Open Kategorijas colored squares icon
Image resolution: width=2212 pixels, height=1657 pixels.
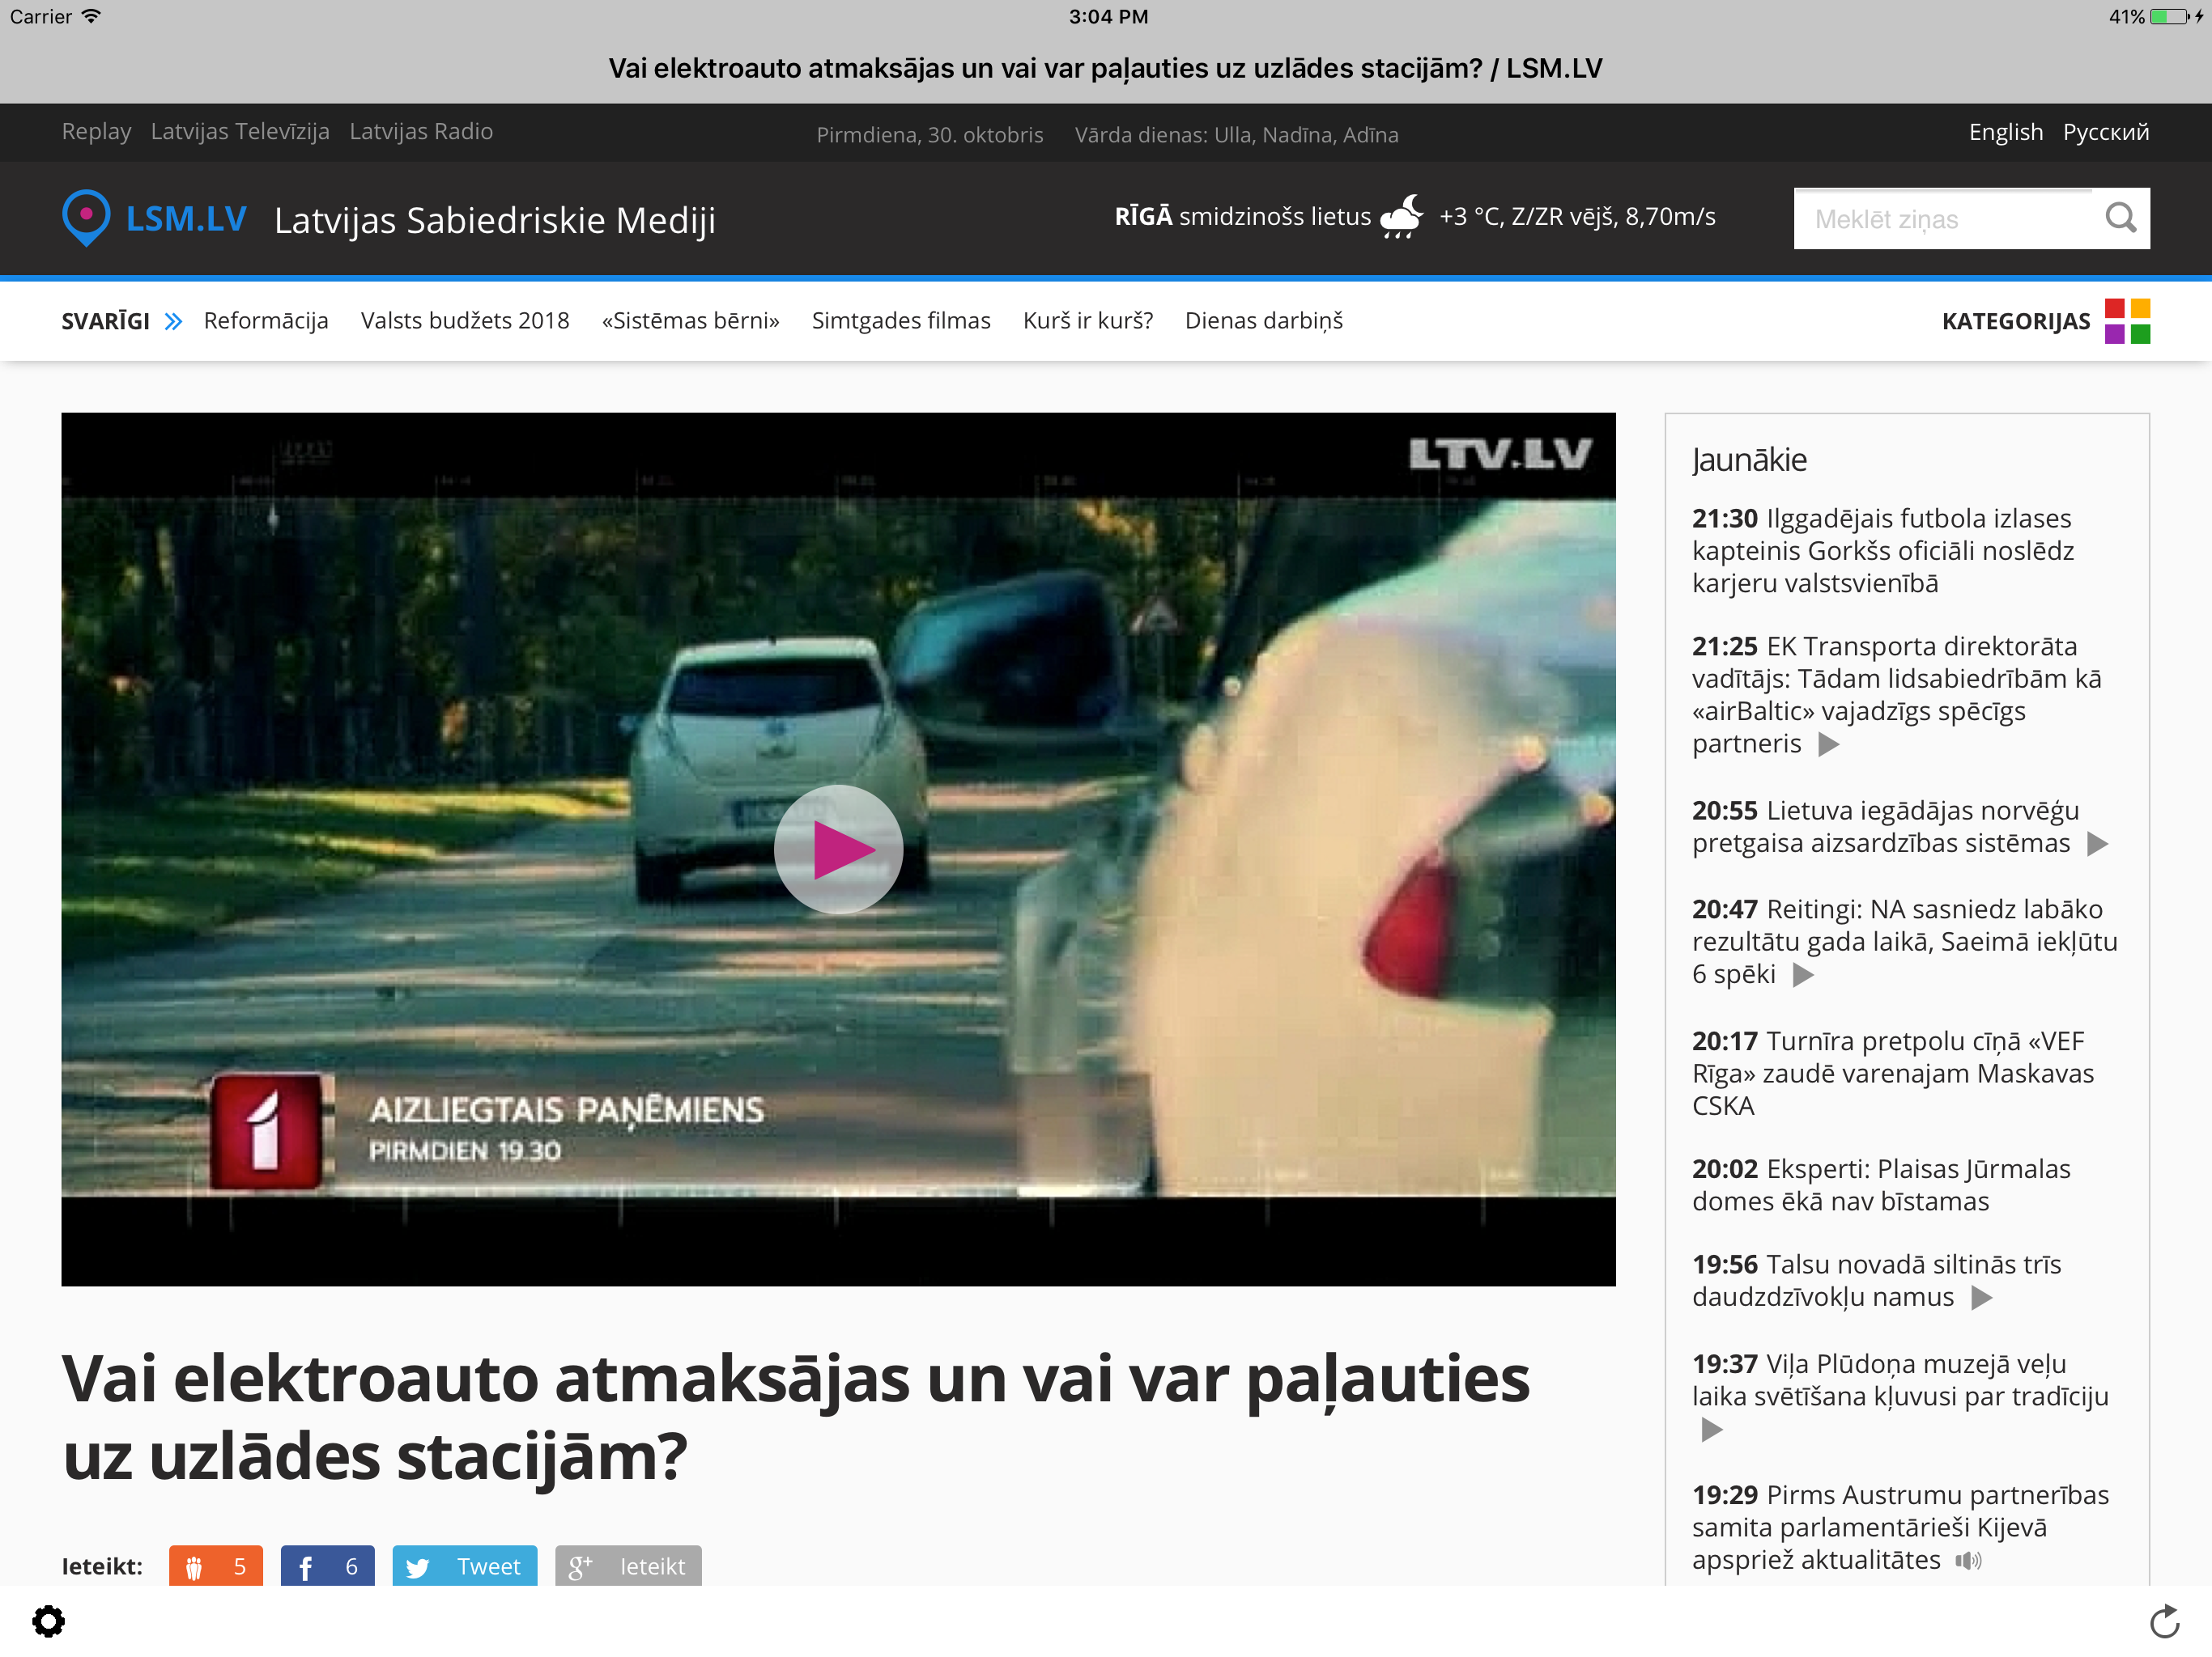2126,321
